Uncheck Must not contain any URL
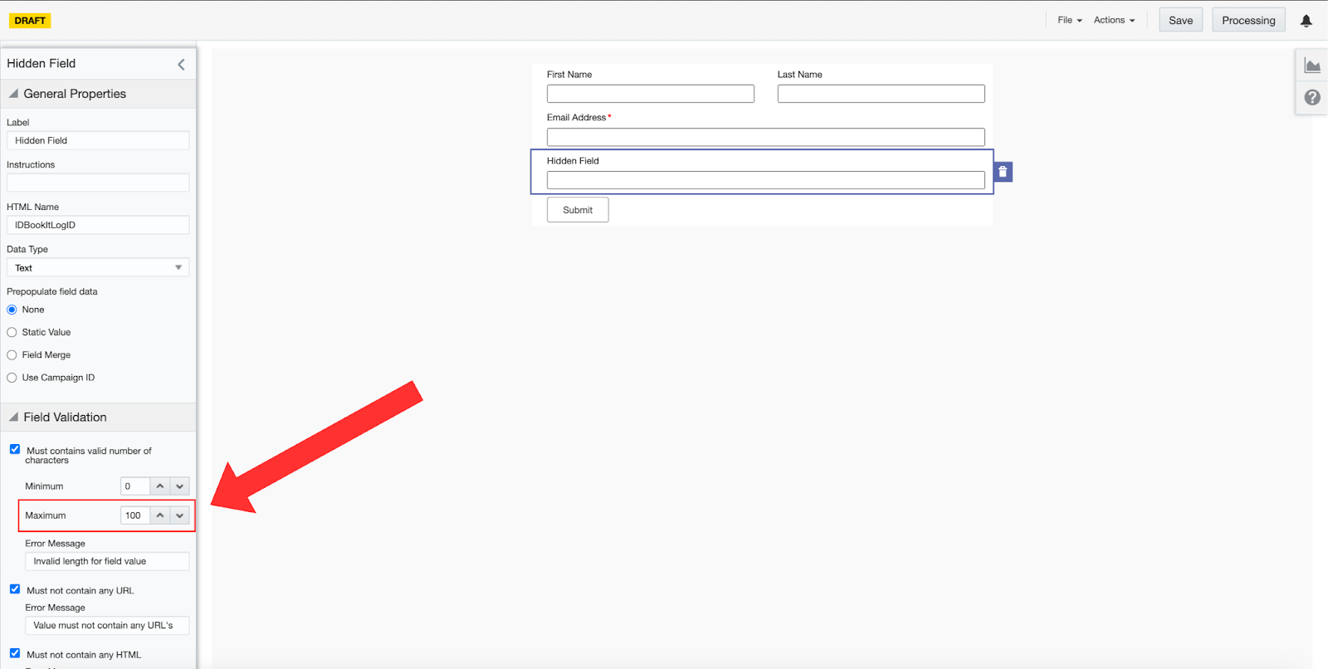The image size is (1328, 669). pos(15,589)
